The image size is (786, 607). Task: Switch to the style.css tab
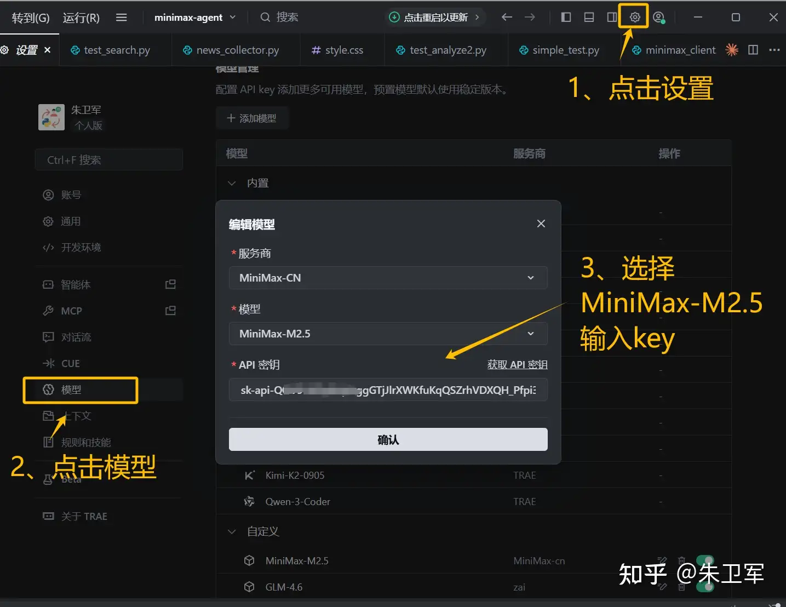[342, 50]
